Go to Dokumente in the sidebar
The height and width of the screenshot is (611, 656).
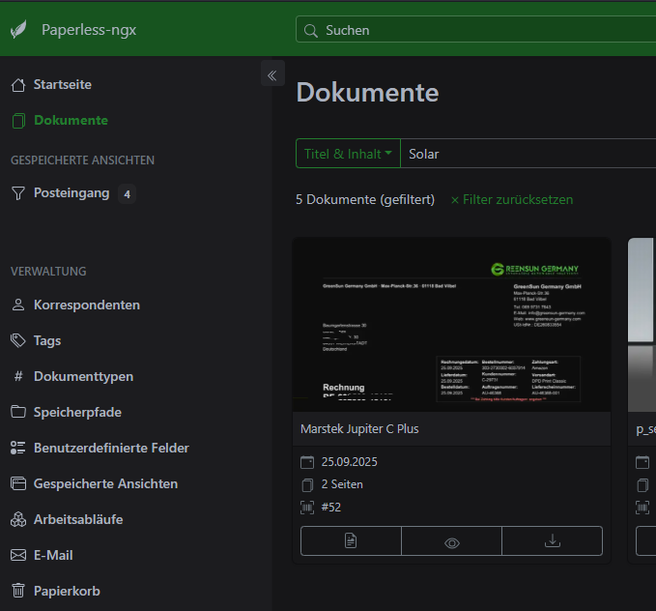[x=70, y=121]
